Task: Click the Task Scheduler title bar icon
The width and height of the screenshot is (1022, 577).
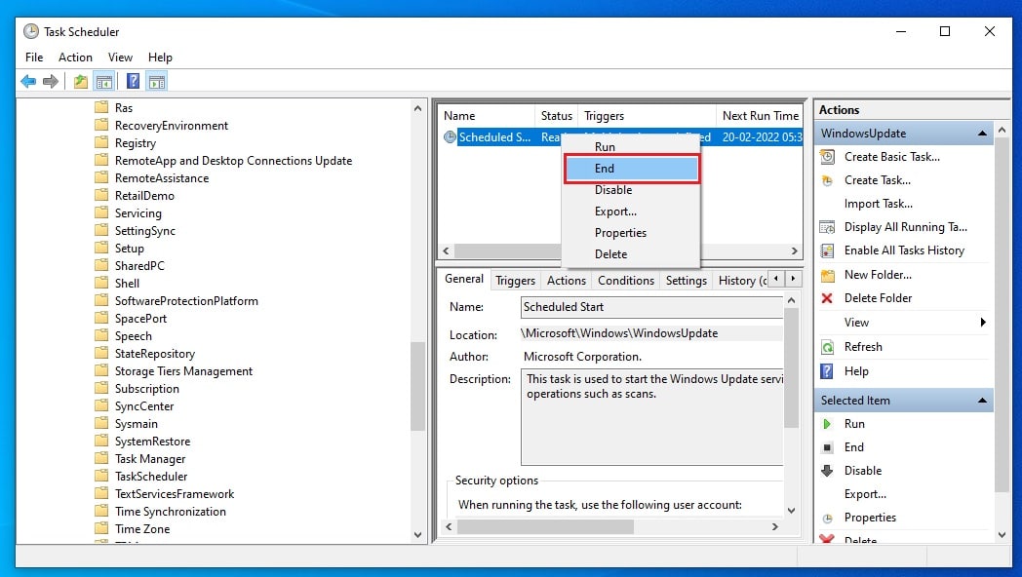Action: (x=30, y=31)
